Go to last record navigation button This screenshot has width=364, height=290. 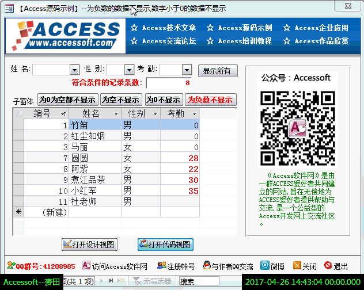[x=111, y=281]
